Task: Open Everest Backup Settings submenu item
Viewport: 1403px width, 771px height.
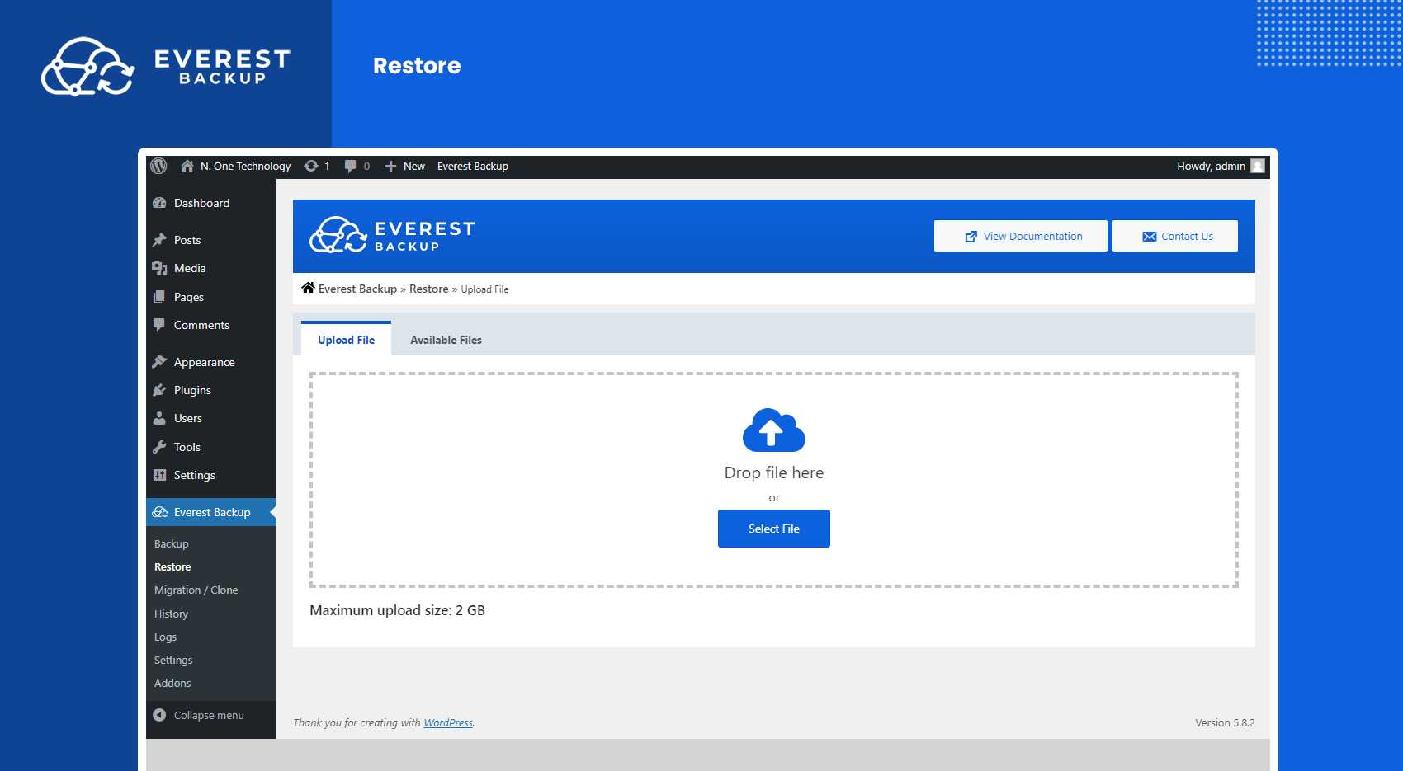Action: pyautogui.click(x=173, y=660)
